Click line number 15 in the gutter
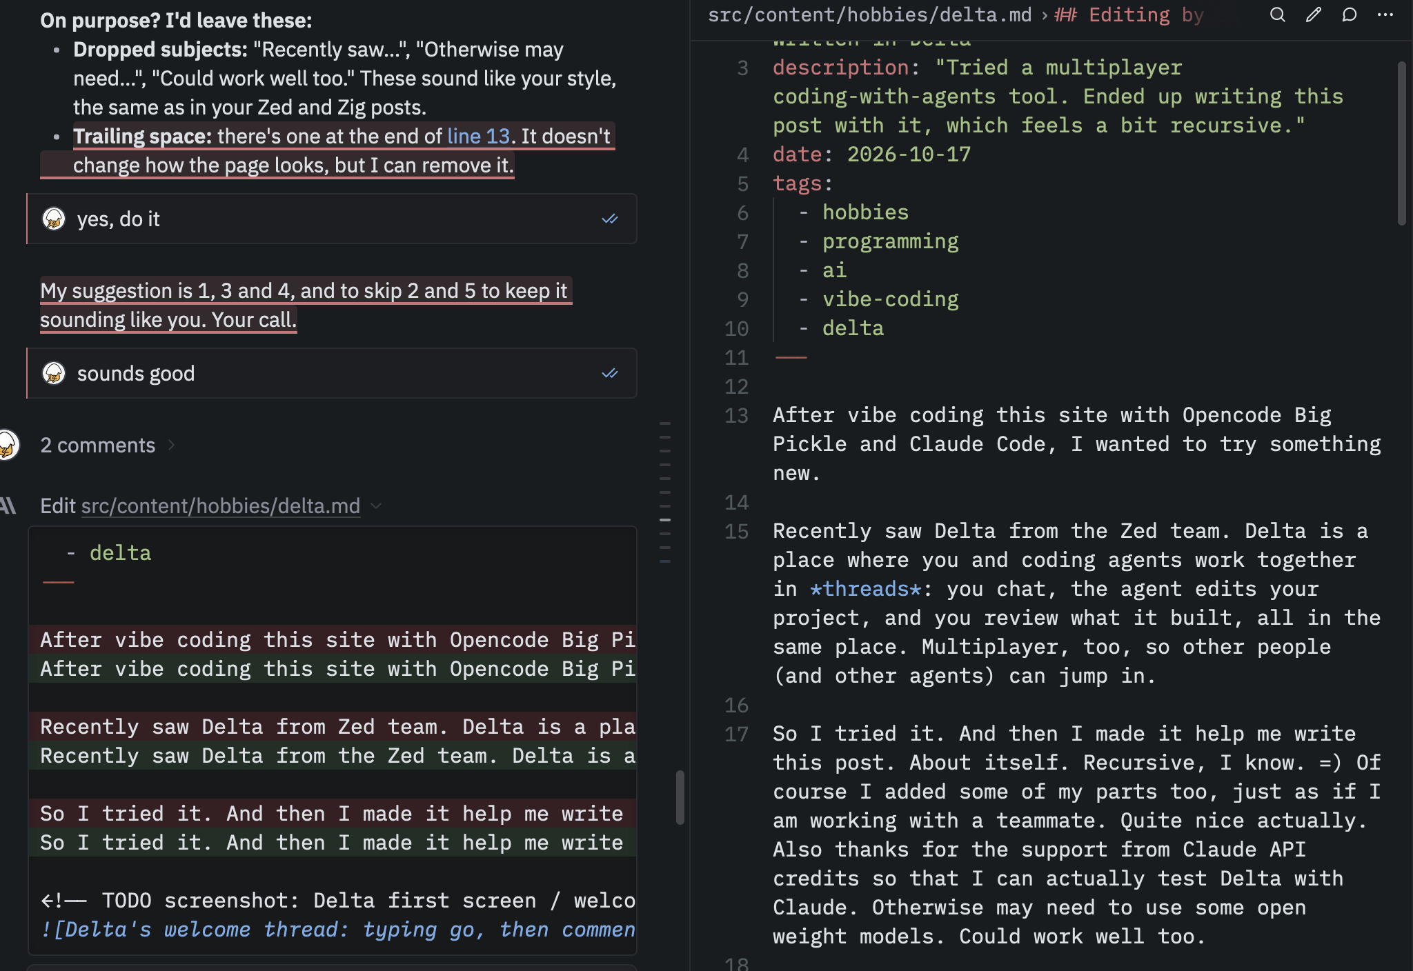This screenshot has height=971, width=1413. (736, 532)
